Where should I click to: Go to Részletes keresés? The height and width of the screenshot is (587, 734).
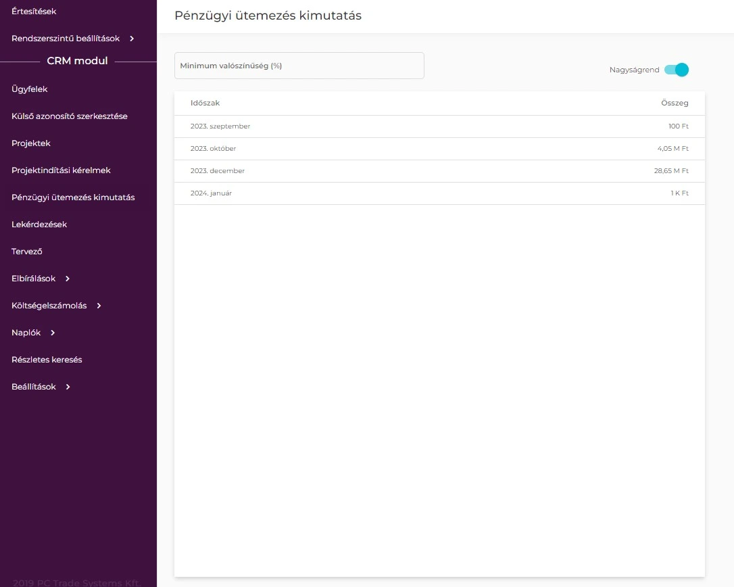click(47, 360)
